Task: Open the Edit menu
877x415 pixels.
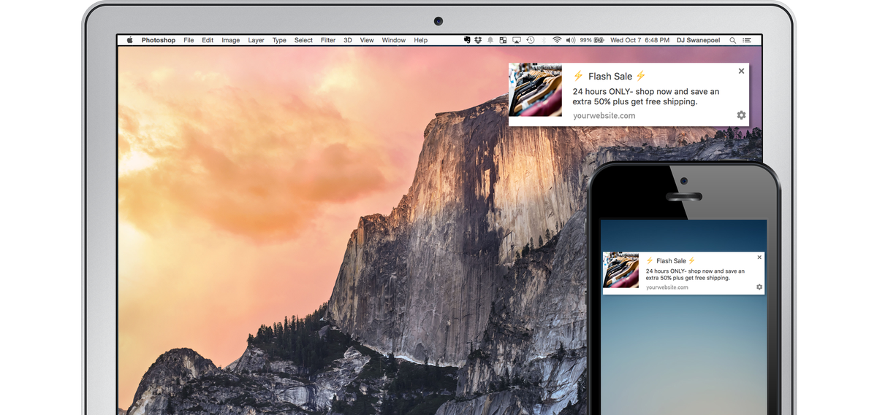Action: [x=208, y=40]
